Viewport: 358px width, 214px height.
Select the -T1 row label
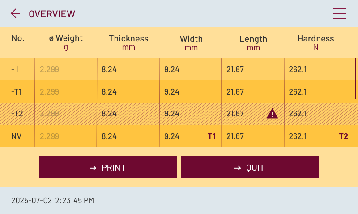click(x=17, y=92)
